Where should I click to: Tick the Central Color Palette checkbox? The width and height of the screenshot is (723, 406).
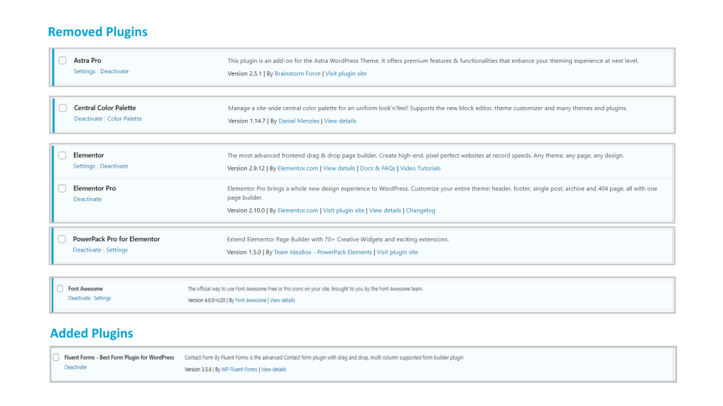coord(63,108)
